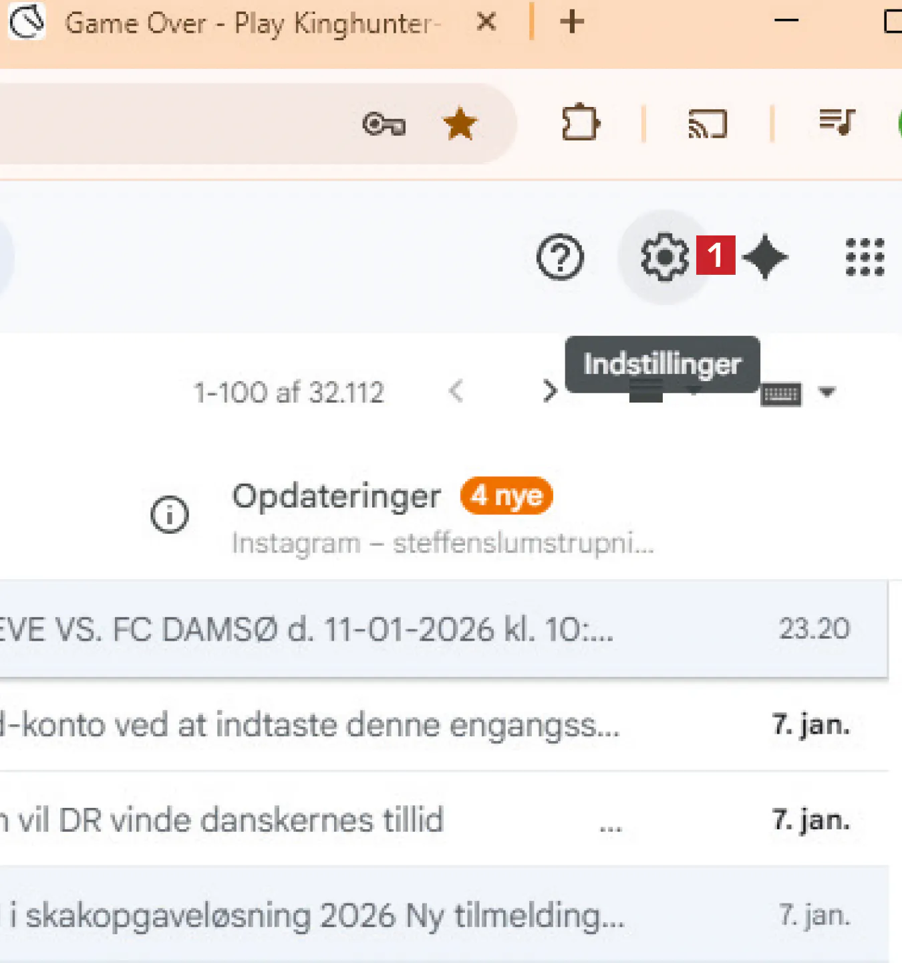Open Gmail settings gear
The image size is (902, 963).
coord(664,257)
